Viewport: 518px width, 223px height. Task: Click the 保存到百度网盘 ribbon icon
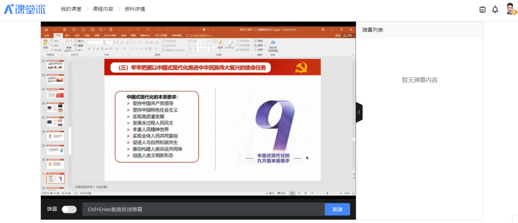coord(272,45)
